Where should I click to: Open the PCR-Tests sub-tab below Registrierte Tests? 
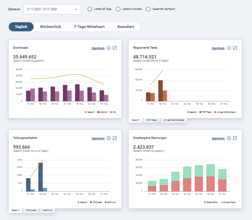tap(152, 120)
